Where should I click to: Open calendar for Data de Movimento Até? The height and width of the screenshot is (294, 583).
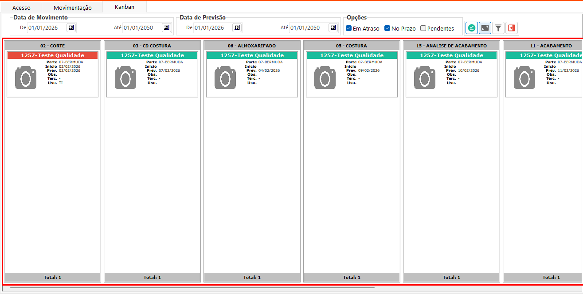pyautogui.click(x=166, y=27)
